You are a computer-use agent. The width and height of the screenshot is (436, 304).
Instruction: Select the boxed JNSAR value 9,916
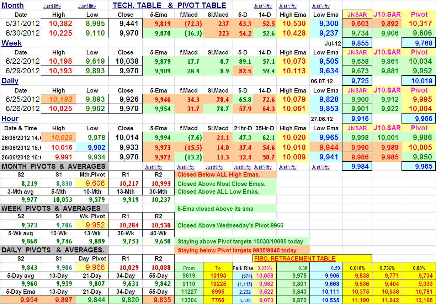click(x=357, y=119)
